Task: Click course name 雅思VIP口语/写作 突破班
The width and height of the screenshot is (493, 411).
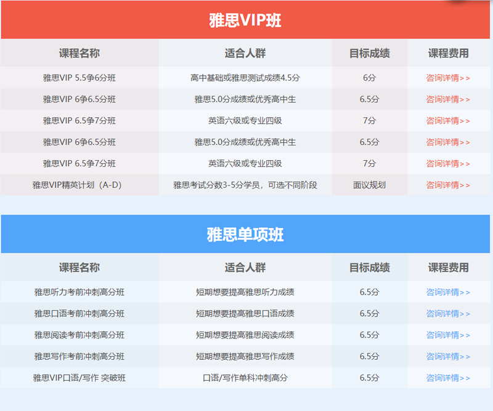Action: tap(79, 378)
